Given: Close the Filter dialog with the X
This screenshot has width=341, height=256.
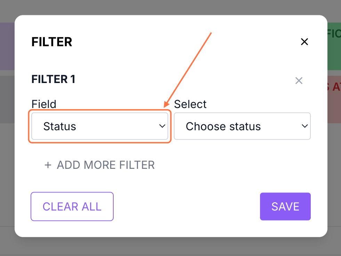Looking at the screenshot, I should click(x=305, y=42).
